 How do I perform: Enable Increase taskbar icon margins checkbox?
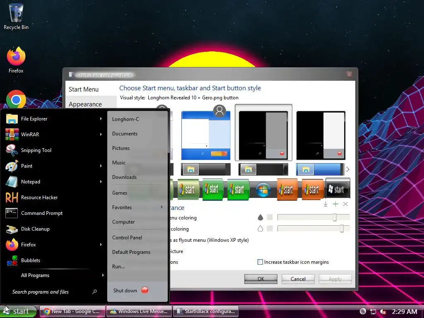260,262
